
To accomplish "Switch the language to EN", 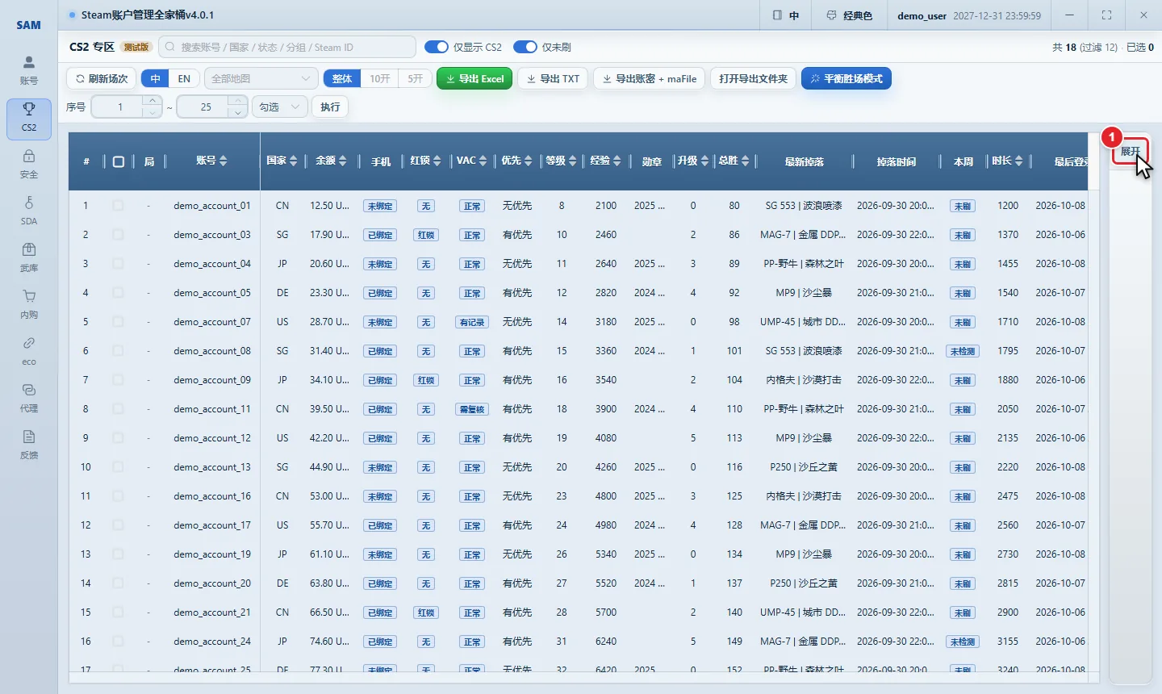I will pyautogui.click(x=184, y=78).
